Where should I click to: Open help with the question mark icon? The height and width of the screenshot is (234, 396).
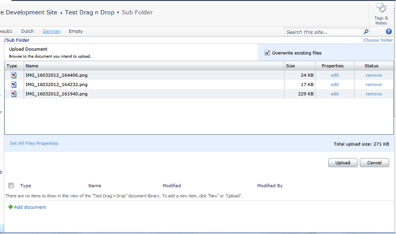[389, 31]
